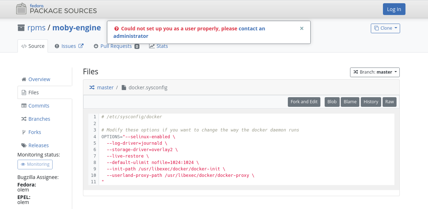Dismiss the error notification with X

pyautogui.click(x=302, y=28)
